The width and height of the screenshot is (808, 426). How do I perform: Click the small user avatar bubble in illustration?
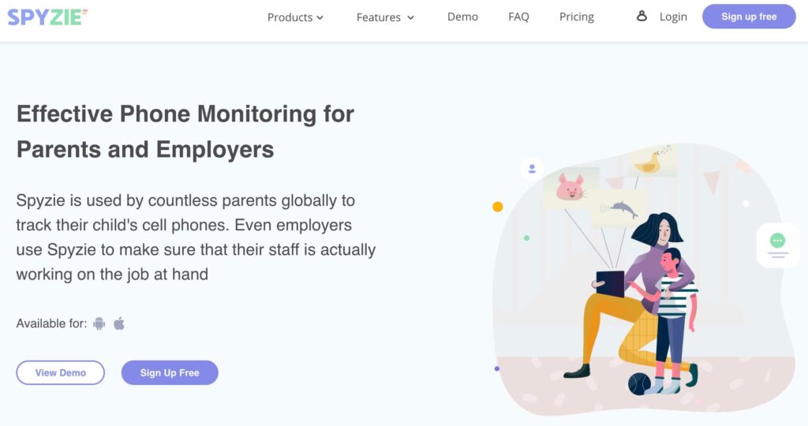tap(532, 169)
